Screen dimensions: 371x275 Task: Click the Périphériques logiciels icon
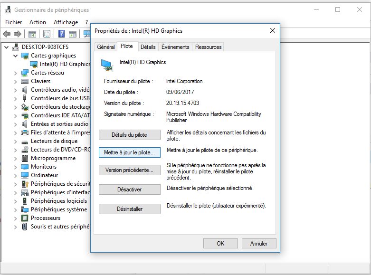[x=25, y=201]
